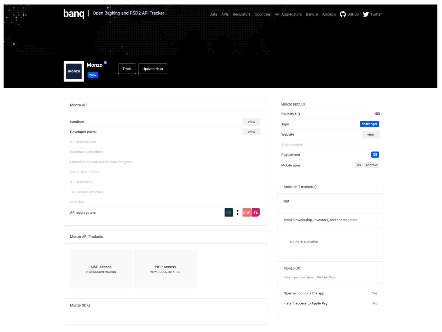
Task: View the Developer portal link
Action: click(251, 132)
